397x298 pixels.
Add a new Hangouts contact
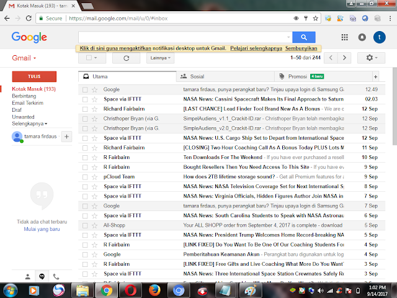pyautogui.click(x=66, y=137)
